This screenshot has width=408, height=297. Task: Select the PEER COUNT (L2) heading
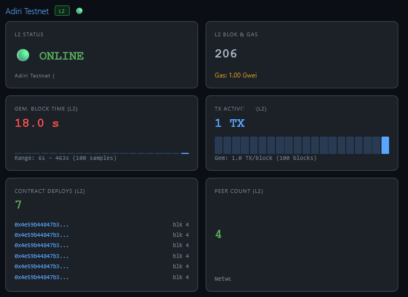pyautogui.click(x=239, y=191)
